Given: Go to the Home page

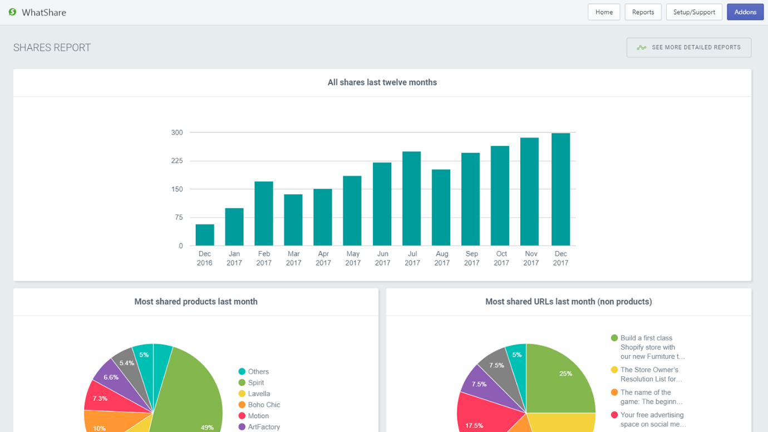Looking at the screenshot, I should pyautogui.click(x=604, y=12).
